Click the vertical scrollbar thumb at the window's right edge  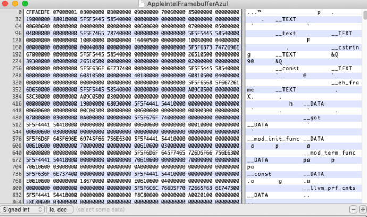[x=365, y=15]
